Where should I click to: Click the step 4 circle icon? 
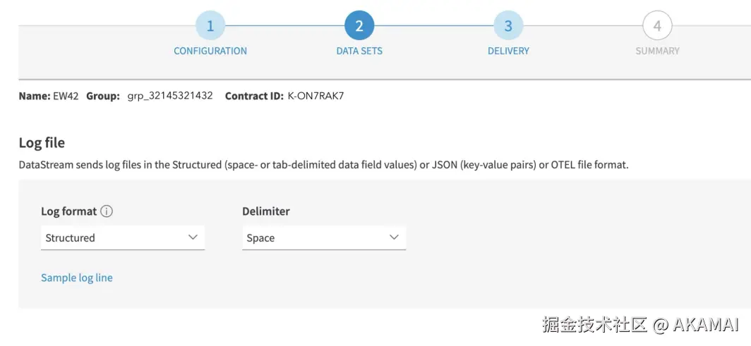(x=657, y=26)
